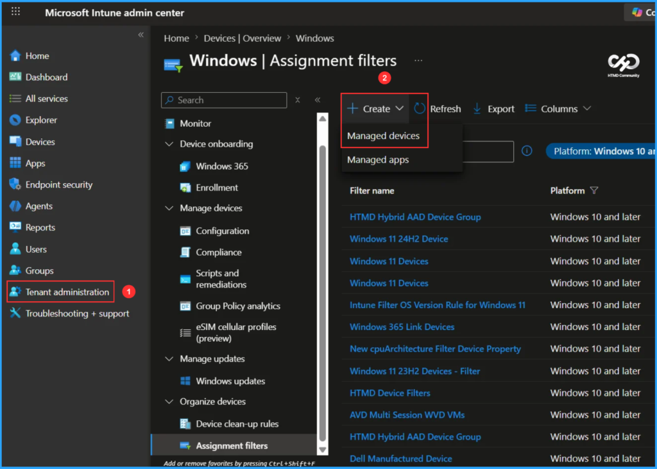The height and width of the screenshot is (469, 657).
Task: Open Agents in left navigation
Action: click(39, 206)
